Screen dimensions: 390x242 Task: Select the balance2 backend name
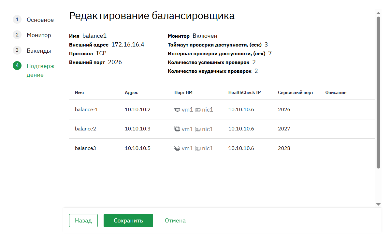click(x=85, y=129)
